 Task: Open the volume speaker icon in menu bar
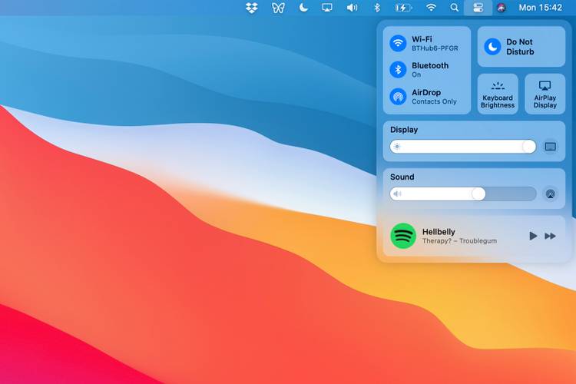[352, 8]
